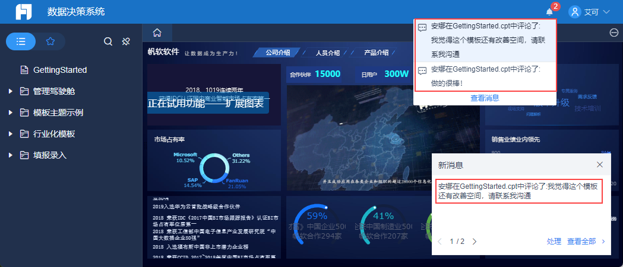Go to previous message in popup

pos(439,242)
